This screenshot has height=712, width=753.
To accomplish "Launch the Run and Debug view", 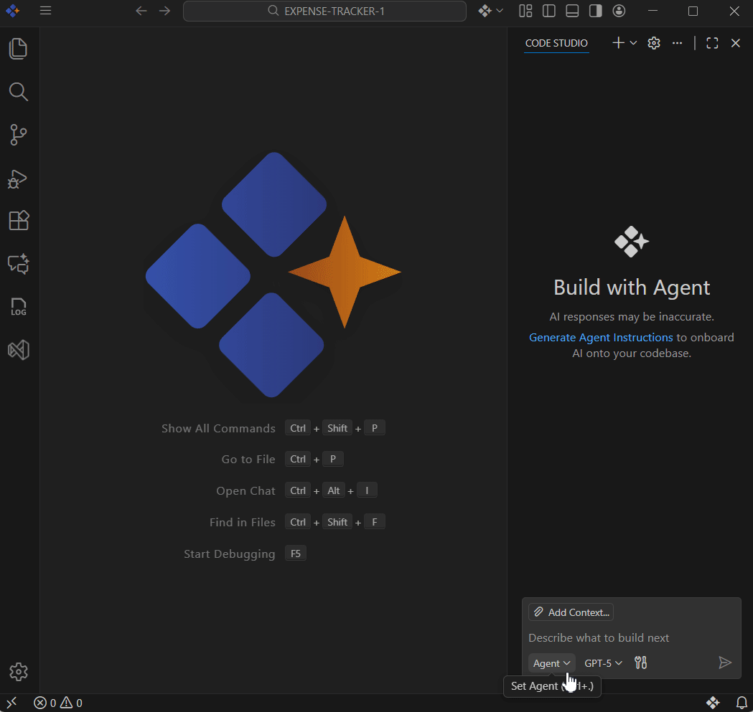I will (x=18, y=179).
